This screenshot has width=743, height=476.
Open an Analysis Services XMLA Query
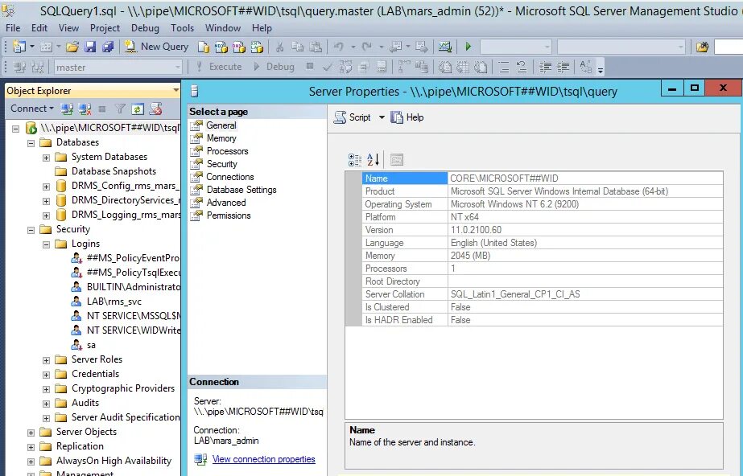point(257,47)
